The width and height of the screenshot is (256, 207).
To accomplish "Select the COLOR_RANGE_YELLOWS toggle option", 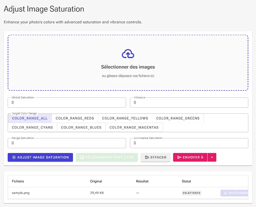I will (x=125, y=118).
